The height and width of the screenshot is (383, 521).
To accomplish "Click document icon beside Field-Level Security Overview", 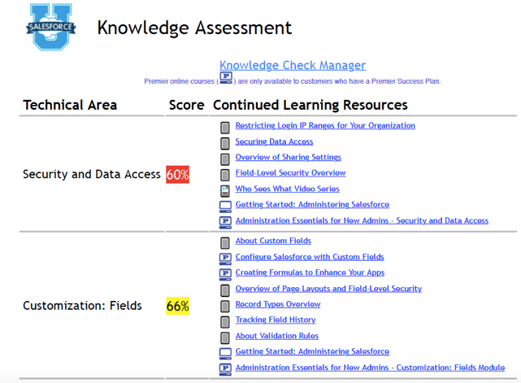I will click(x=225, y=175).
